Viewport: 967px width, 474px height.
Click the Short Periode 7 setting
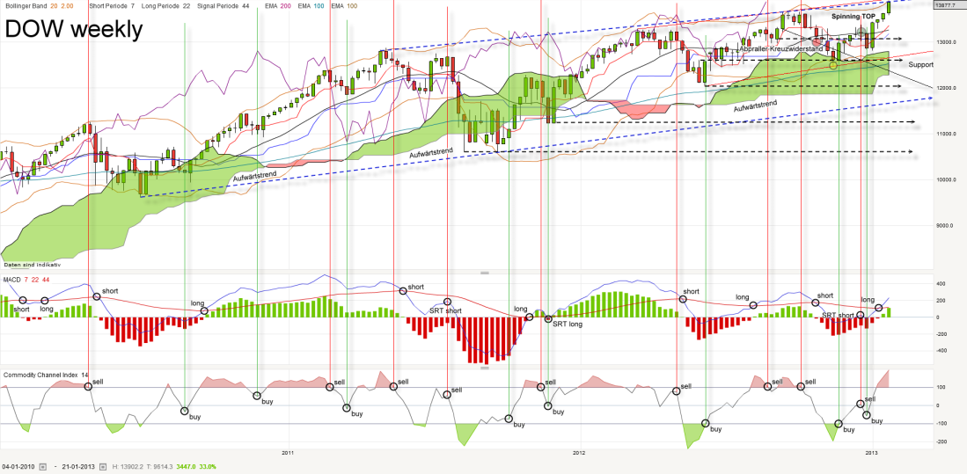coord(113,5)
